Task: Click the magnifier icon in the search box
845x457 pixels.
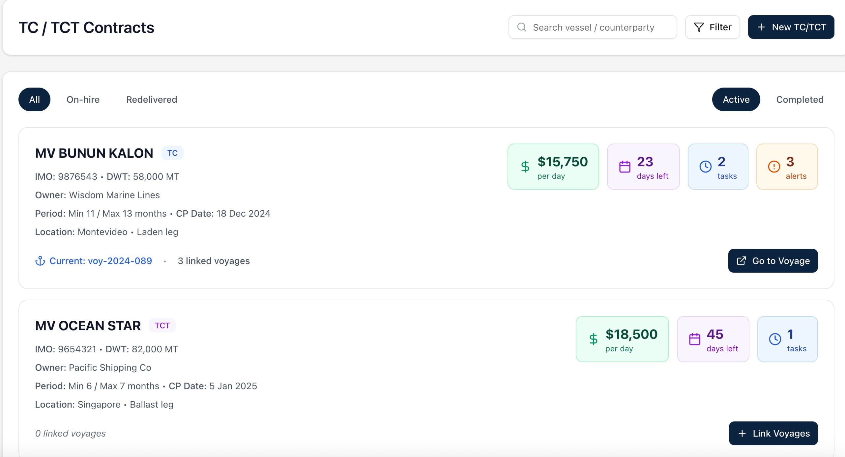Action: pyautogui.click(x=521, y=27)
